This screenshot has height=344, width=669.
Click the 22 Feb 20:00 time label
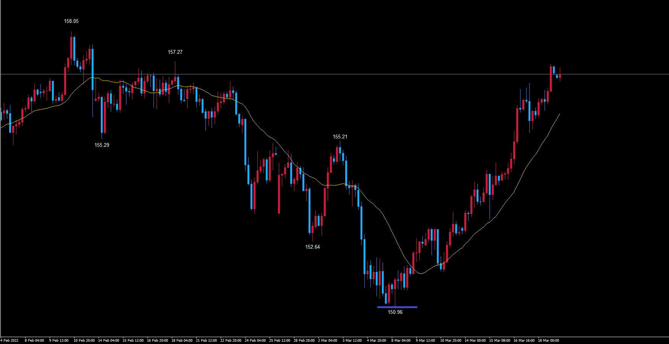[x=231, y=341]
